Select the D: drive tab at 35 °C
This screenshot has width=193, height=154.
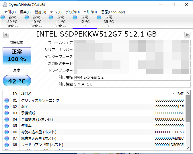109,22
